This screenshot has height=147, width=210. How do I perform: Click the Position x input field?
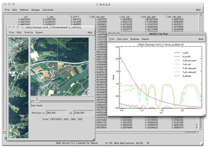tap(56, 113)
